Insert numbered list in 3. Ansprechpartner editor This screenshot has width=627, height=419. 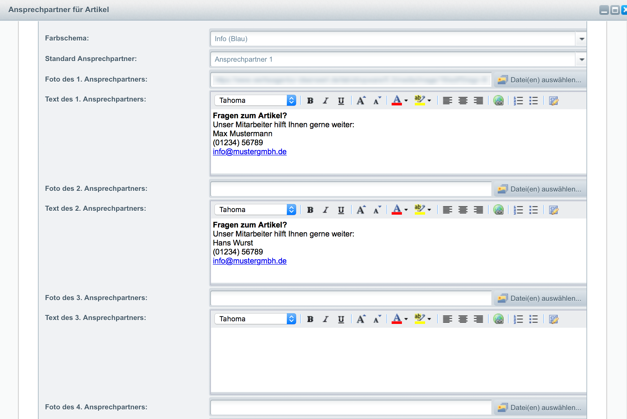click(x=518, y=319)
